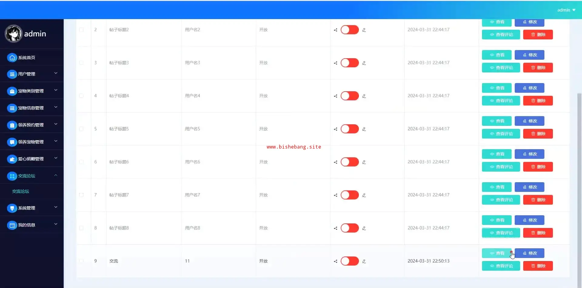
Task: Expand the 爱心捐赠管理 submenu arrow
Action: tap(56, 158)
